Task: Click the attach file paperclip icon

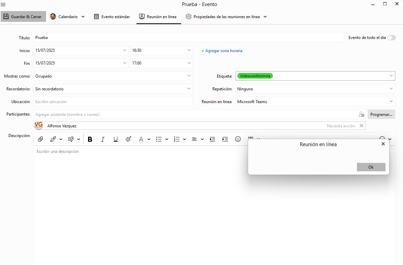Action: pyautogui.click(x=40, y=139)
